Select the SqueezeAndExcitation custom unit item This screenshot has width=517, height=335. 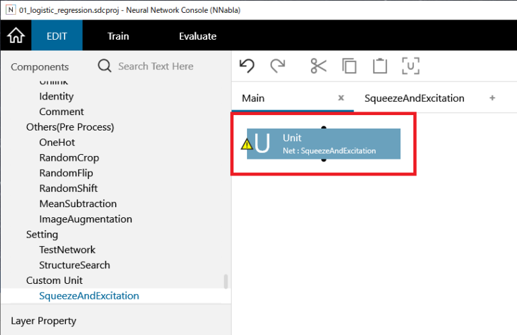(89, 296)
